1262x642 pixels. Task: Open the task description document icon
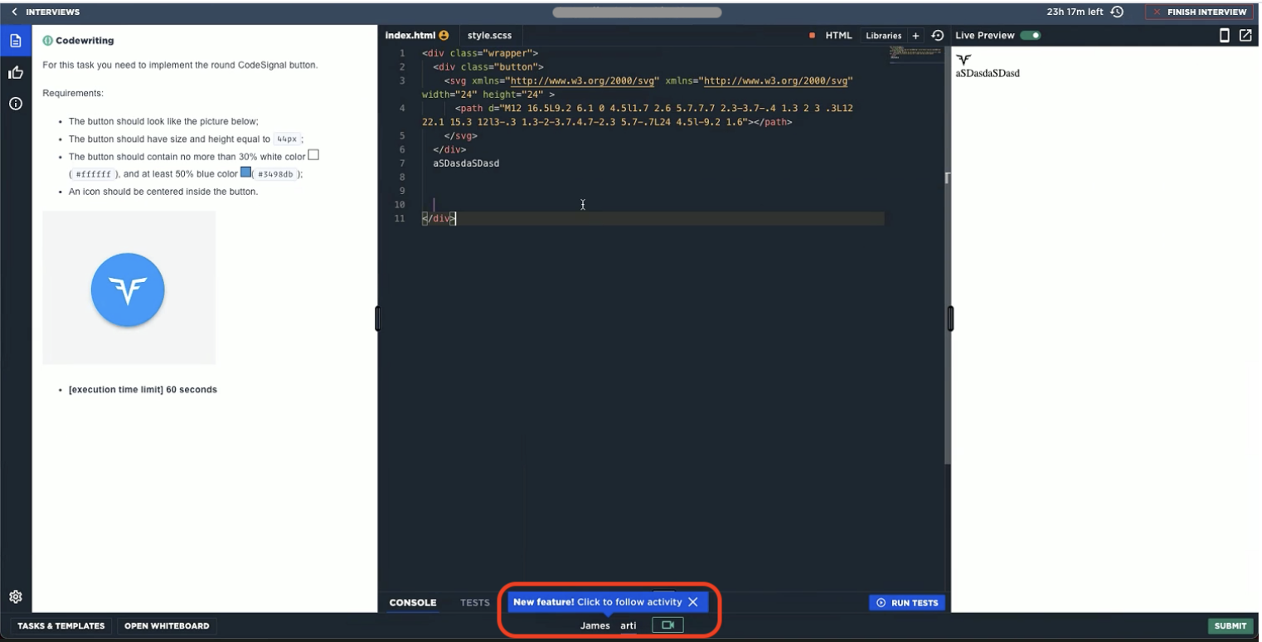coord(15,41)
